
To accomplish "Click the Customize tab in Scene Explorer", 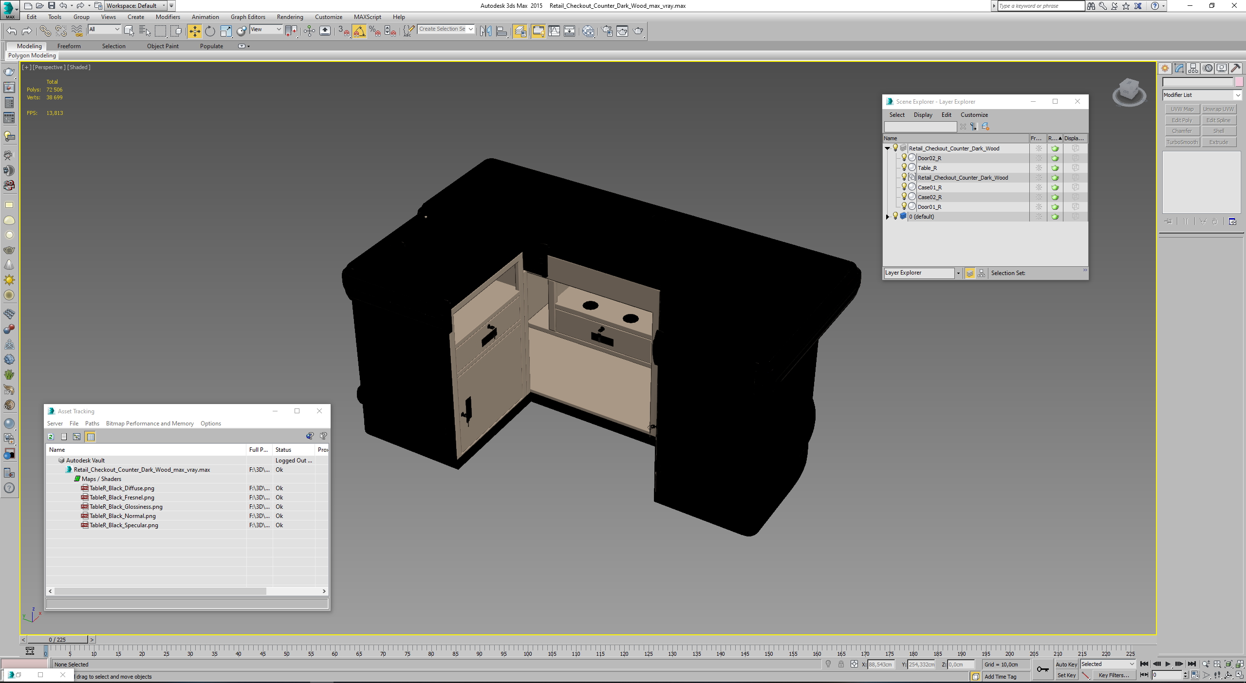I will [973, 113].
